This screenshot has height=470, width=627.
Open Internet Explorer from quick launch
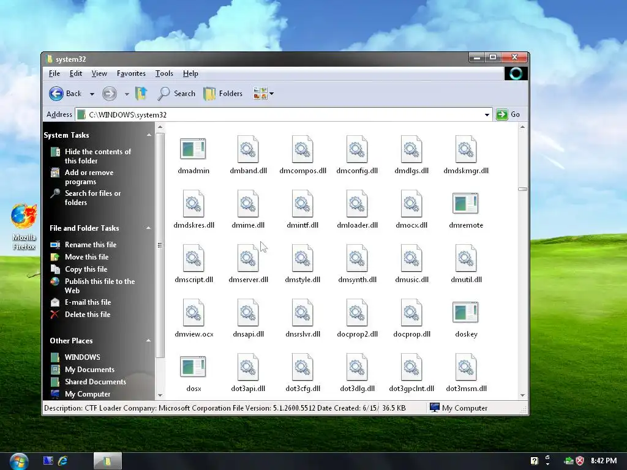point(63,461)
